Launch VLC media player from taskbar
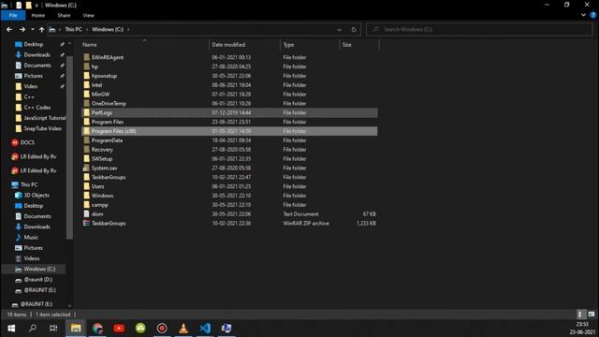 click(183, 329)
